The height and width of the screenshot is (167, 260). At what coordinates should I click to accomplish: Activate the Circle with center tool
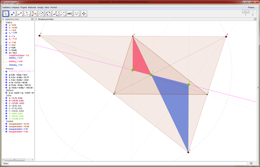(x=41, y=14)
